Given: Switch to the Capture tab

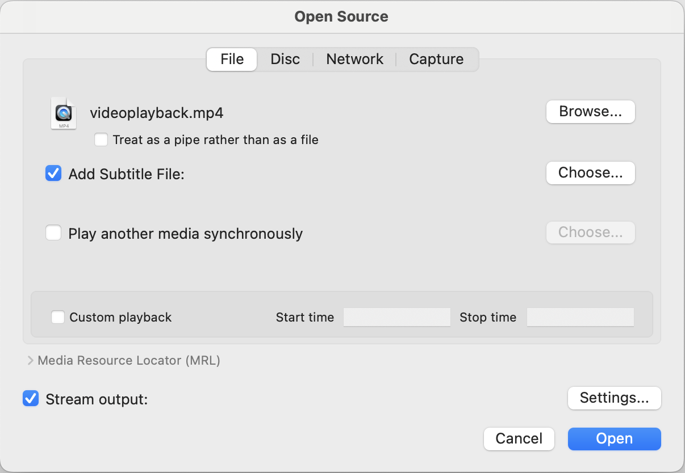Looking at the screenshot, I should pyautogui.click(x=436, y=59).
